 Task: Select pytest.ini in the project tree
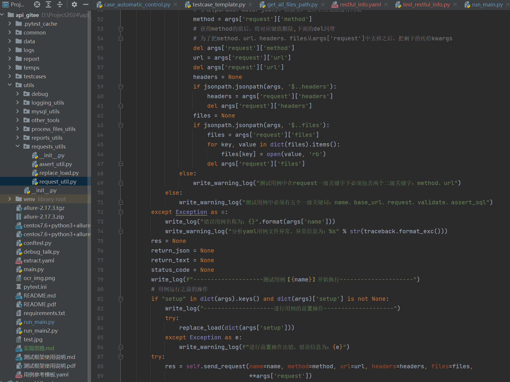point(35,287)
